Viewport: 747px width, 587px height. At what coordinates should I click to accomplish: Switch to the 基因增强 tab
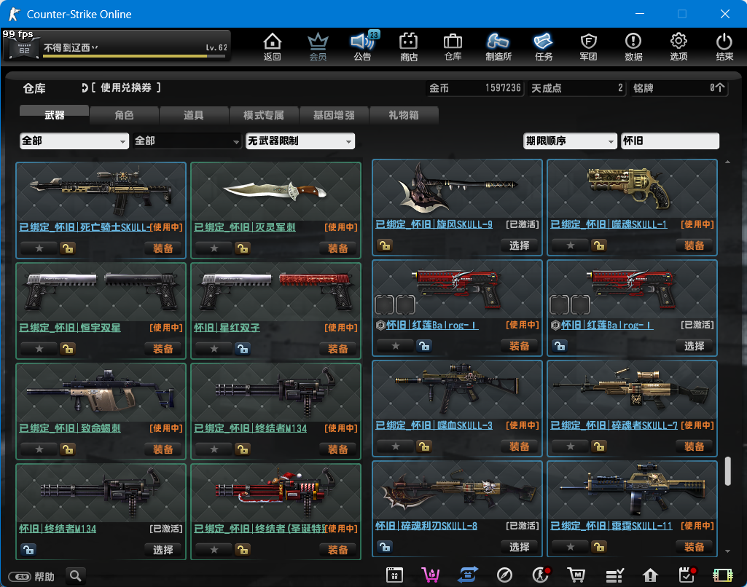pos(334,115)
